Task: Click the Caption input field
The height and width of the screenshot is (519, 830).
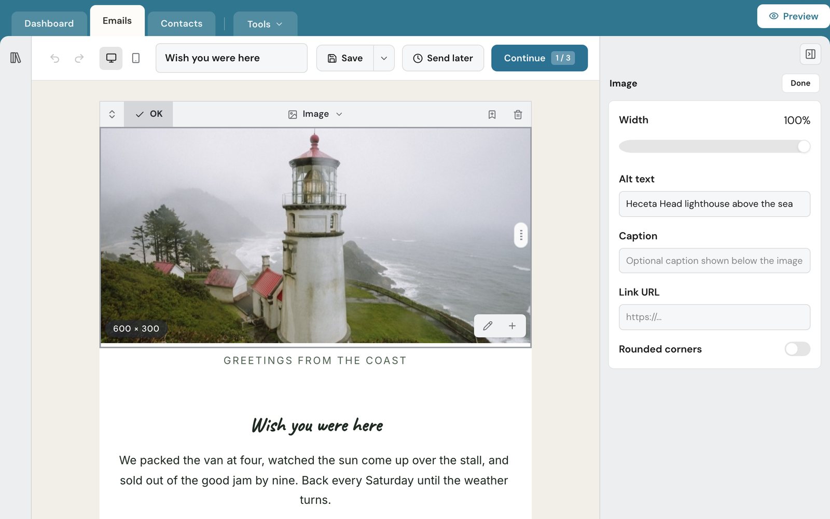Action: (x=714, y=261)
